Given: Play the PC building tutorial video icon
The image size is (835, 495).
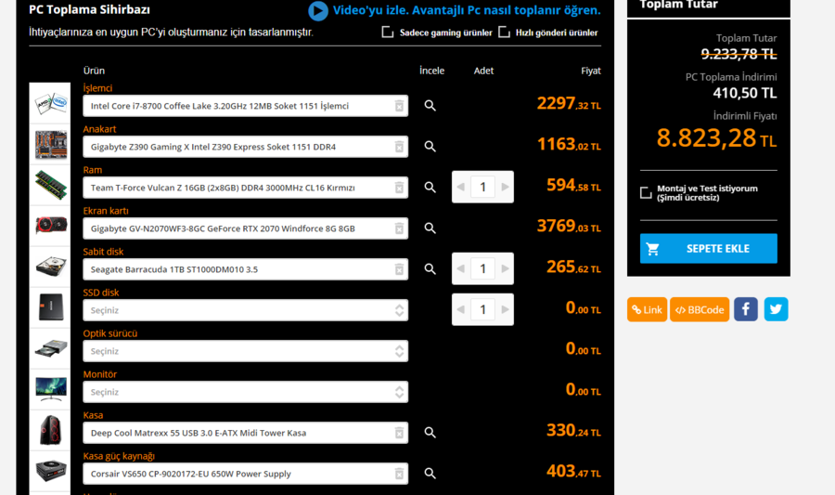Looking at the screenshot, I should pos(318,10).
